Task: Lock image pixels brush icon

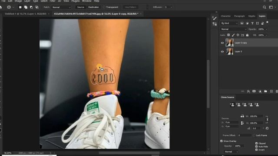Action: pyautogui.click(x=233, y=35)
